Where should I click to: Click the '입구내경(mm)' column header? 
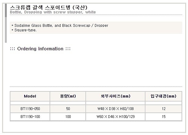point(163,96)
